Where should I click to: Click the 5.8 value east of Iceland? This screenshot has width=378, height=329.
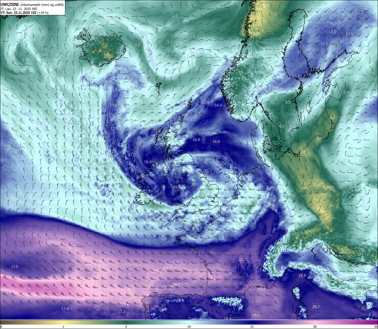[x=138, y=45]
